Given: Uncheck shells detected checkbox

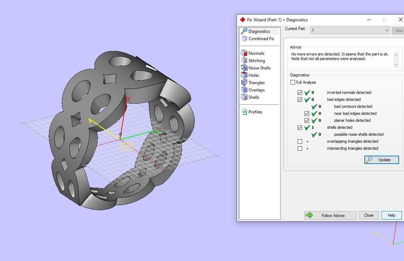Looking at the screenshot, I should click(300, 127).
